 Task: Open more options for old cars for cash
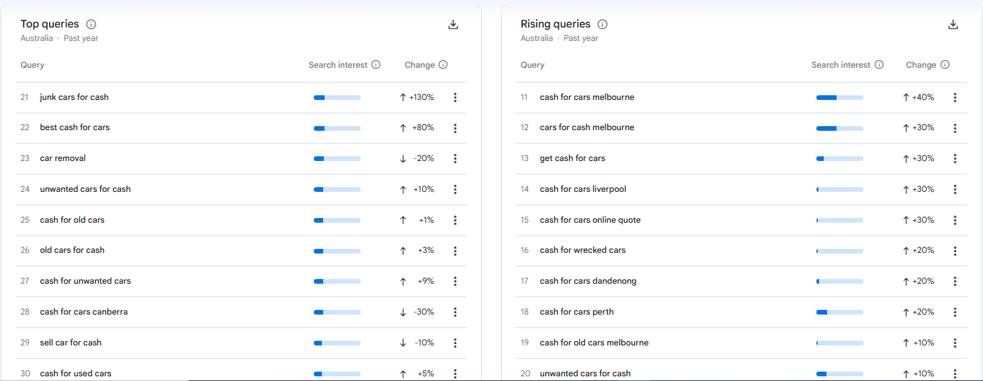point(455,251)
